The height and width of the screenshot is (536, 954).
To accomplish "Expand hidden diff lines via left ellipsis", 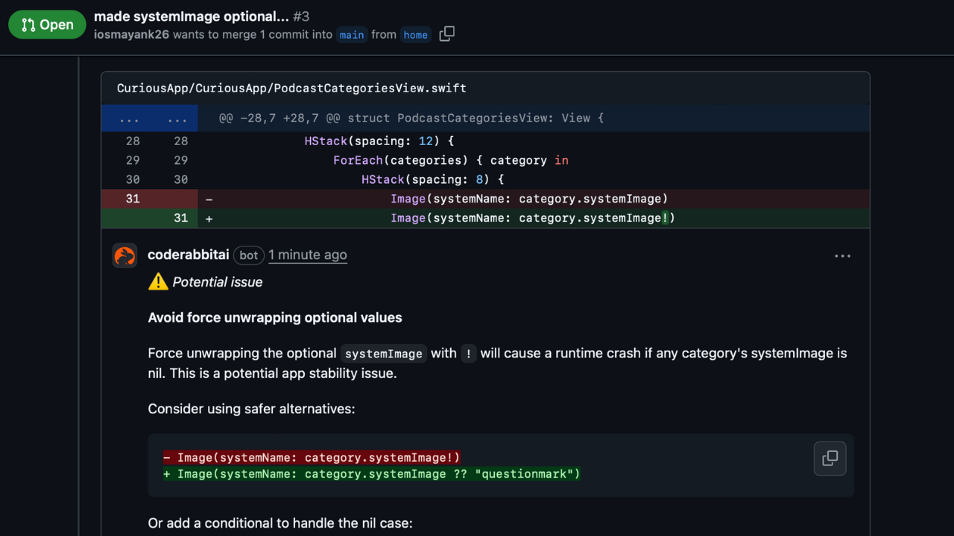I will coord(129,118).
